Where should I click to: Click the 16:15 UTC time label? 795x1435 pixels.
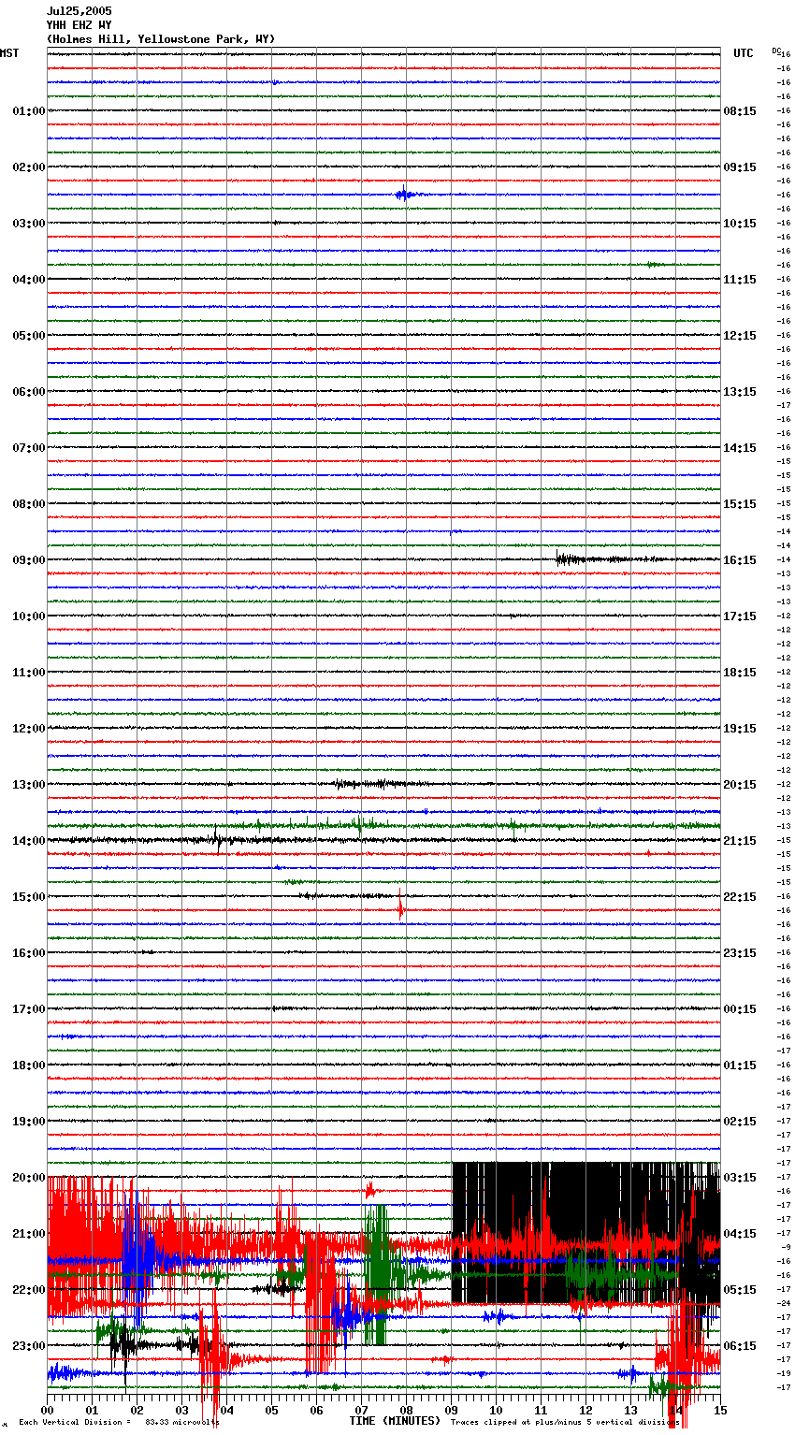740,560
